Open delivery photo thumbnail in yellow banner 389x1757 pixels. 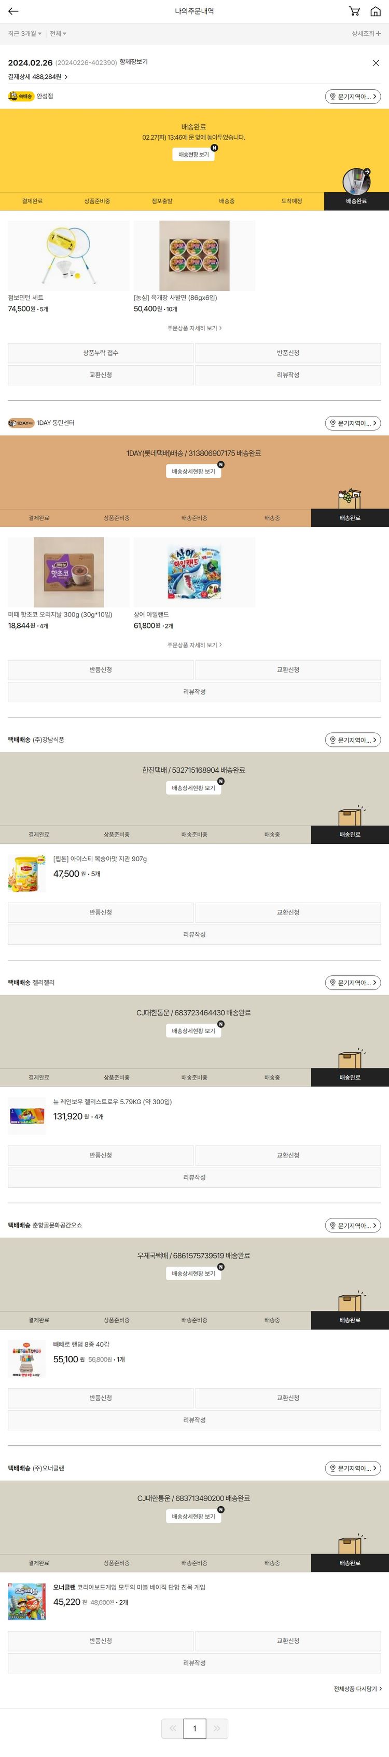(356, 181)
